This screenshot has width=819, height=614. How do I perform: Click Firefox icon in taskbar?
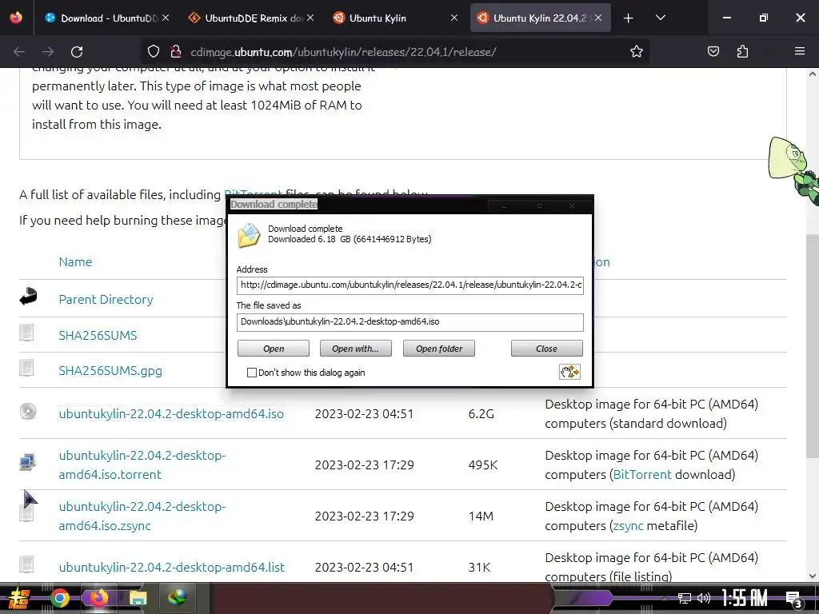click(x=98, y=598)
